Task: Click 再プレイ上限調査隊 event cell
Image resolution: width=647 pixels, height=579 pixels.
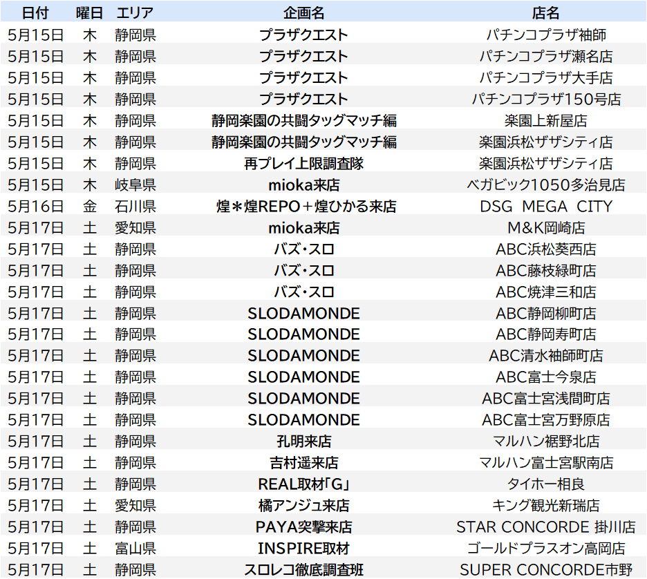Action: (x=303, y=163)
